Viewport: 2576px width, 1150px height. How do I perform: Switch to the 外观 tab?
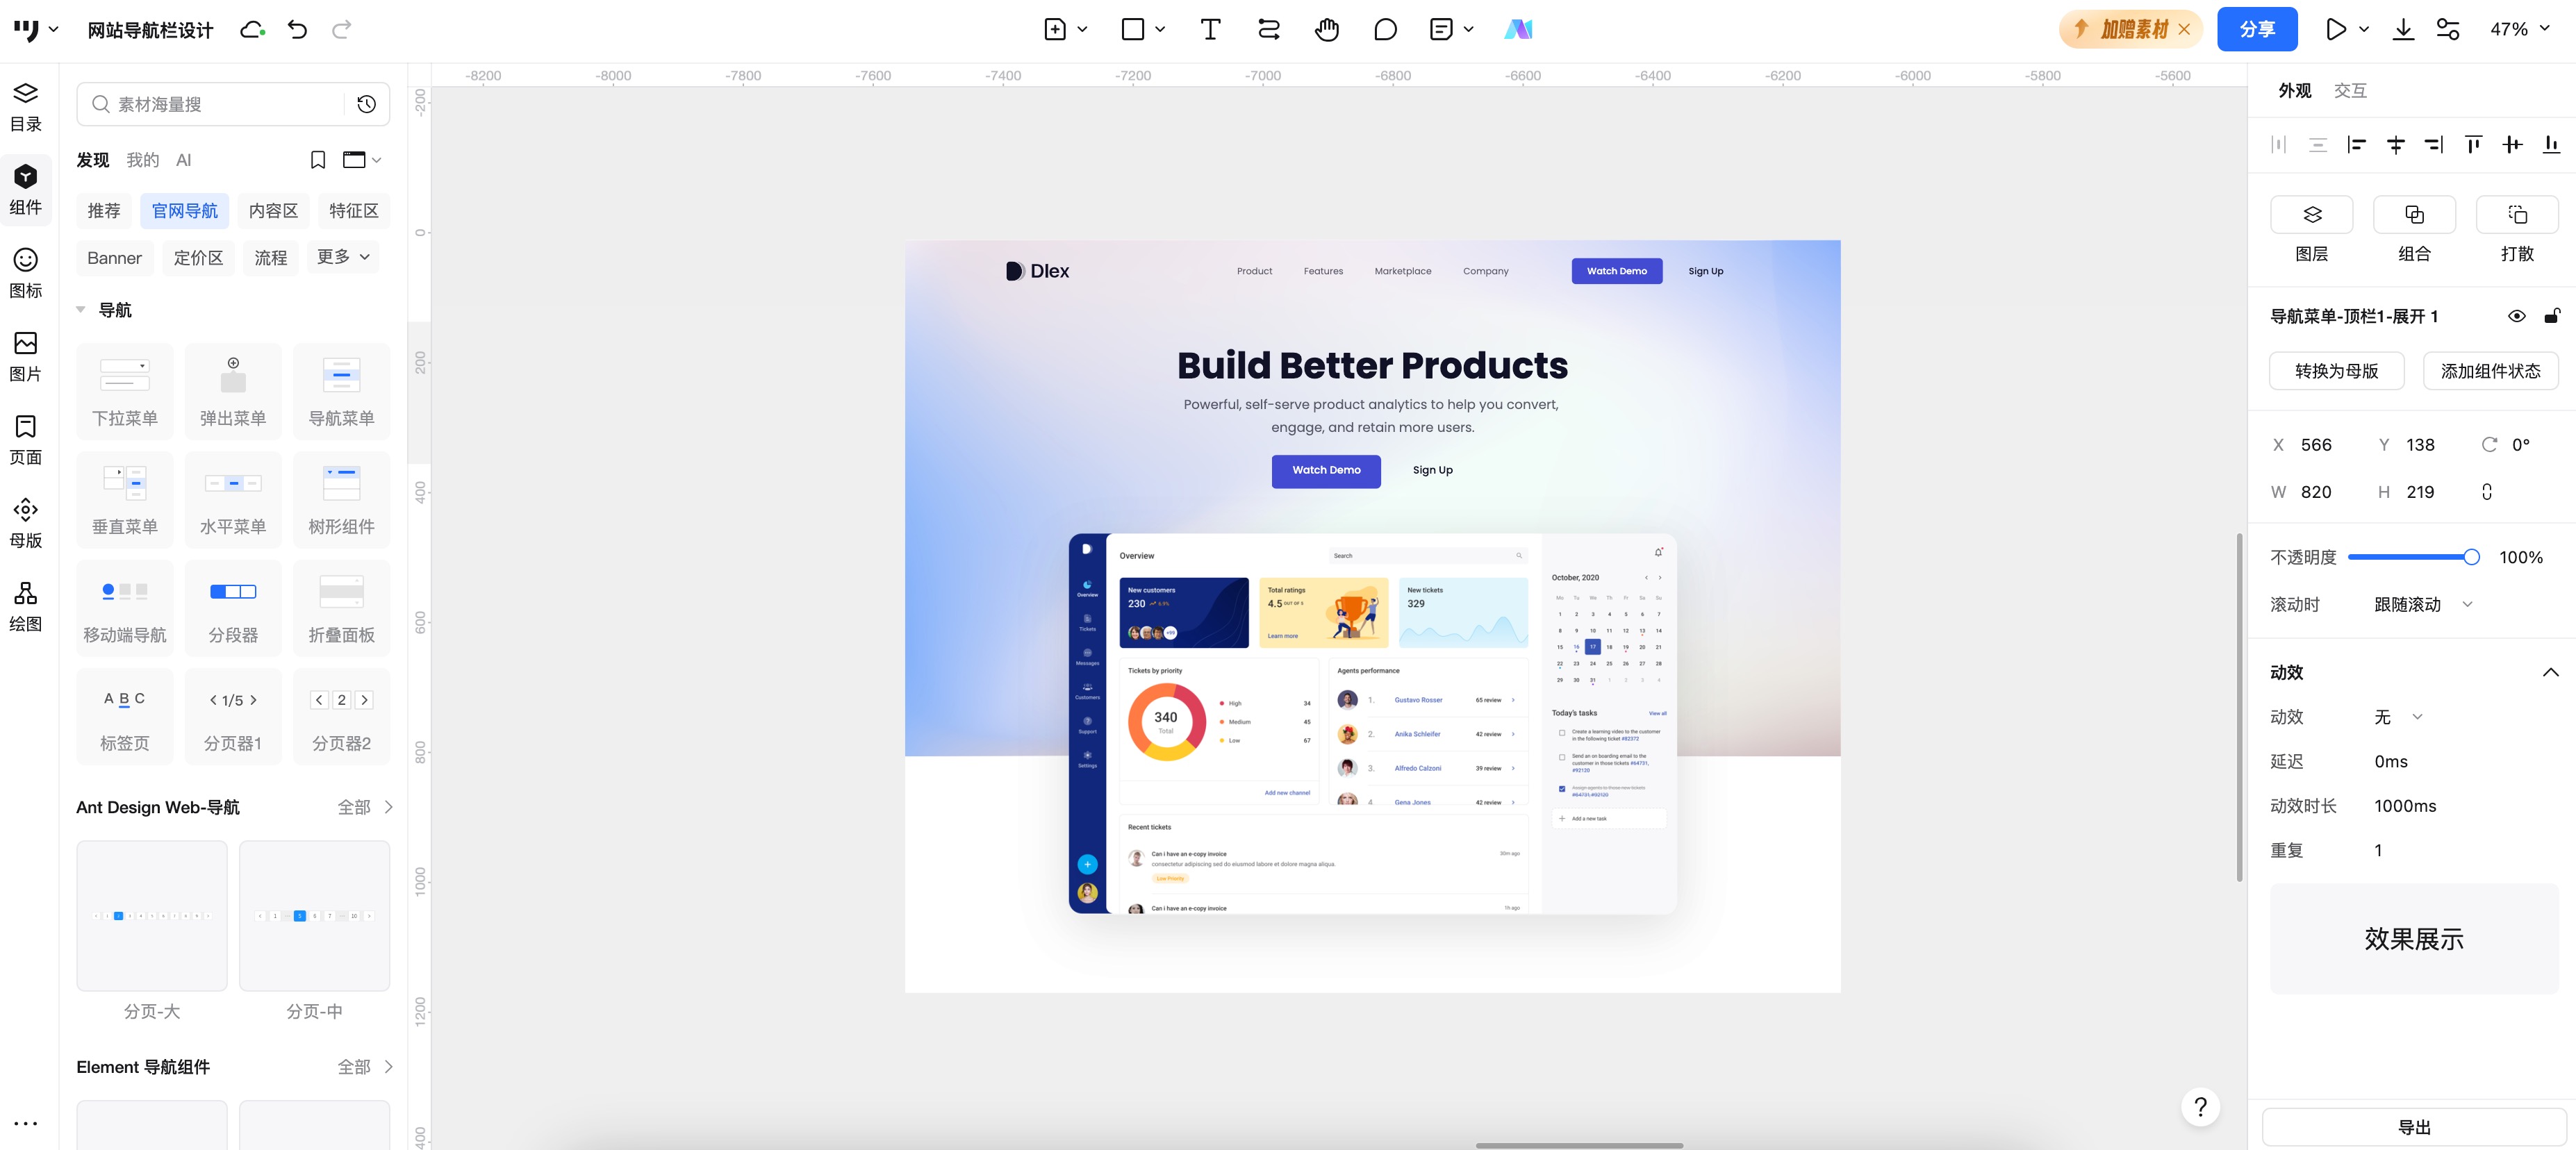pos(2295,91)
